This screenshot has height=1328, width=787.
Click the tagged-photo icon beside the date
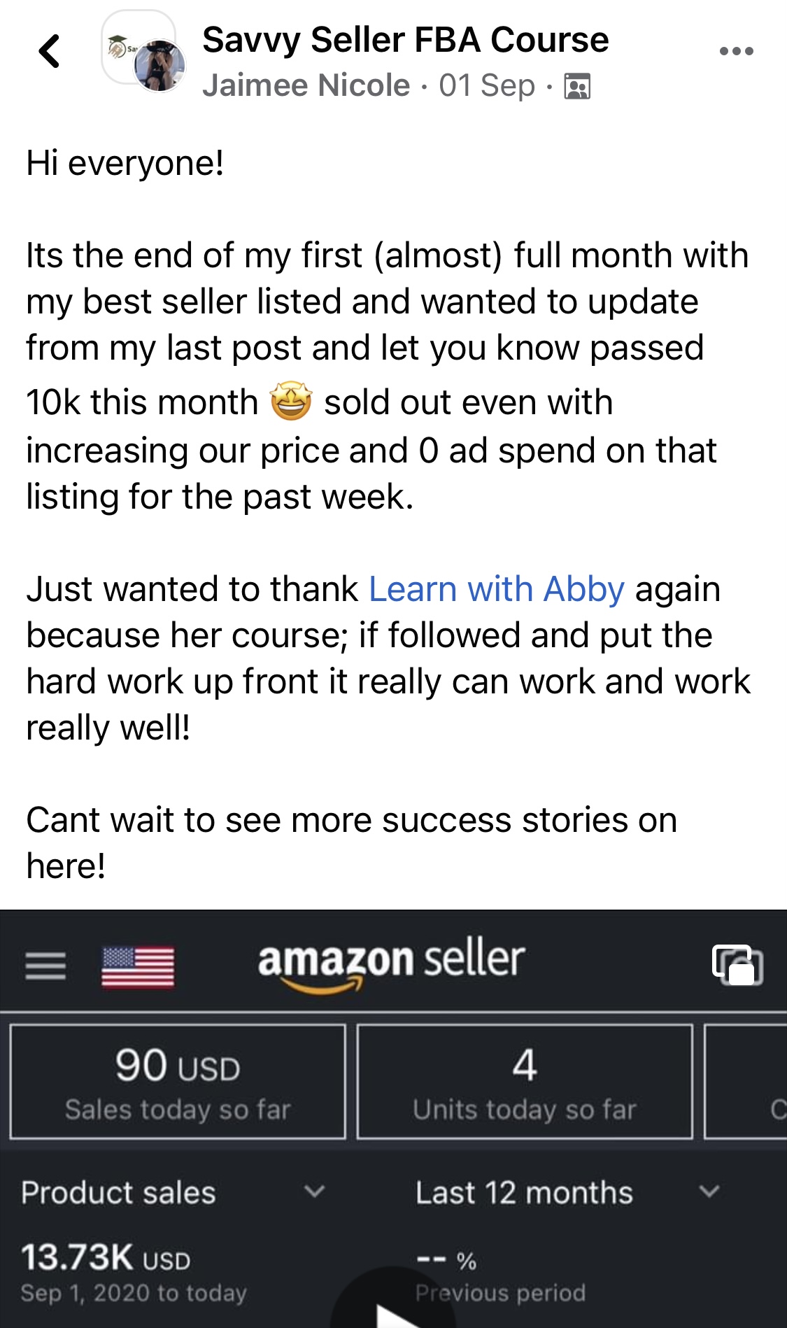click(x=576, y=84)
